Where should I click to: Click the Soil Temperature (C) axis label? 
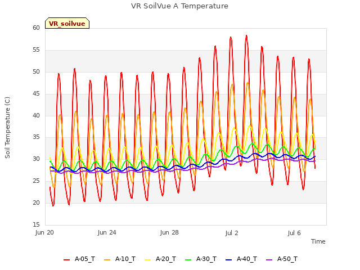pos(7,128)
